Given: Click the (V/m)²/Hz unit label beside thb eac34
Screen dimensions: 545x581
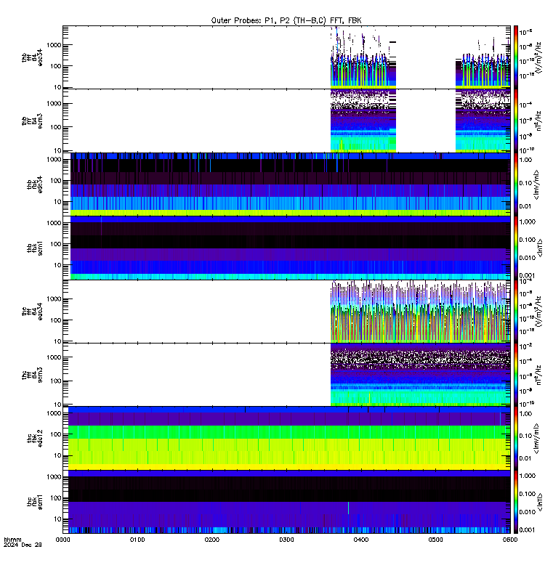Looking at the screenshot, I should click(x=538, y=57).
